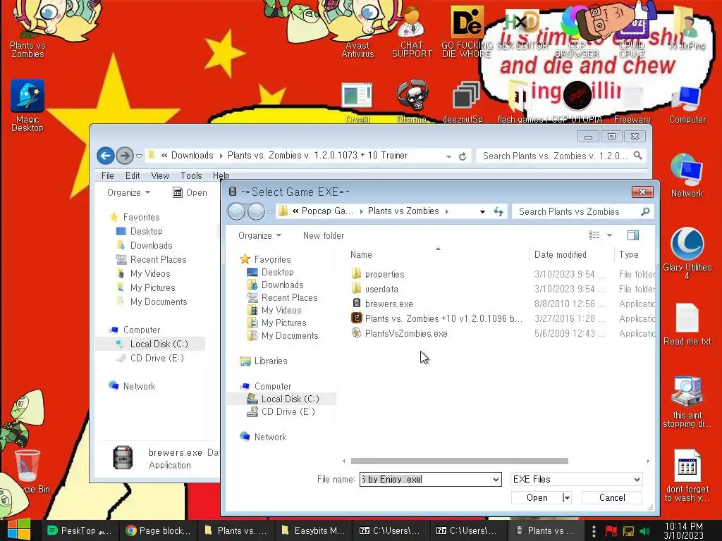Select Plants vs. Zombies +10 trainer file
The image size is (722, 541).
pos(436,318)
